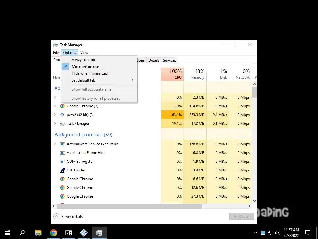
Task: Enable Hide when minimized option
Action: (99, 73)
